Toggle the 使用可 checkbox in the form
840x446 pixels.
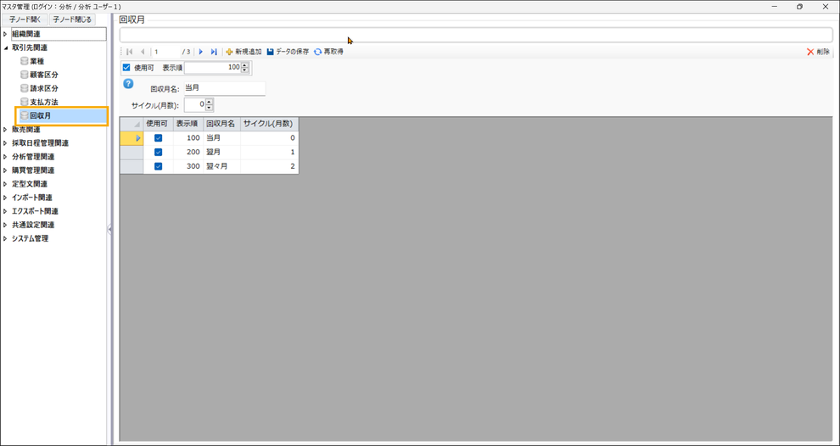[126, 68]
